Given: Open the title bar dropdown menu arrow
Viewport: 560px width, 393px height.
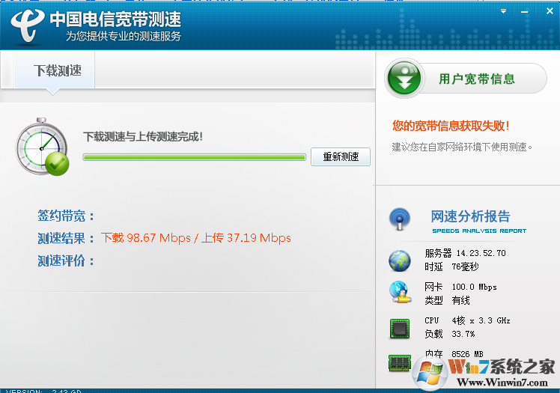Looking at the screenshot, I should 503,11.
